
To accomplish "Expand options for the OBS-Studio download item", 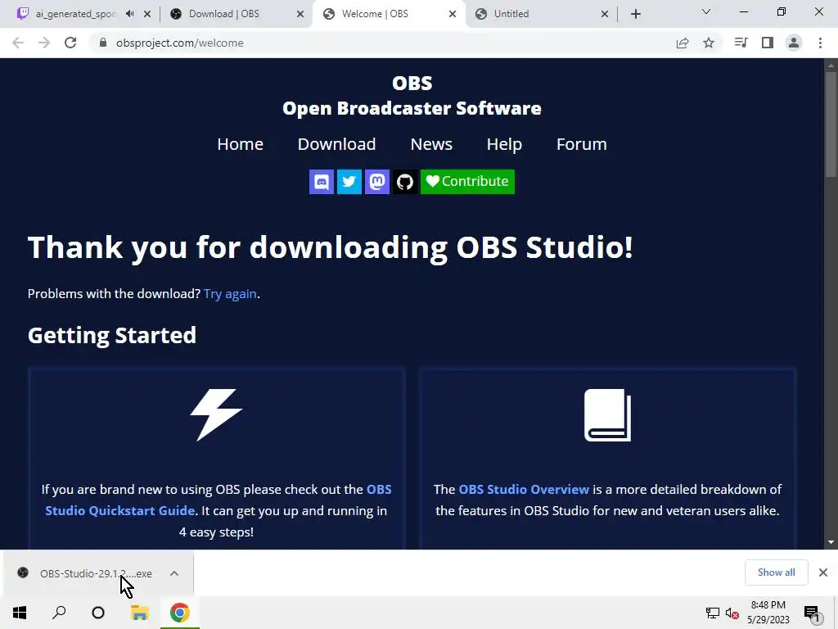I will point(174,573).
